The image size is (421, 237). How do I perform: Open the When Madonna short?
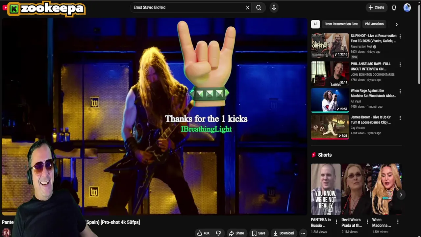point(386,189)
